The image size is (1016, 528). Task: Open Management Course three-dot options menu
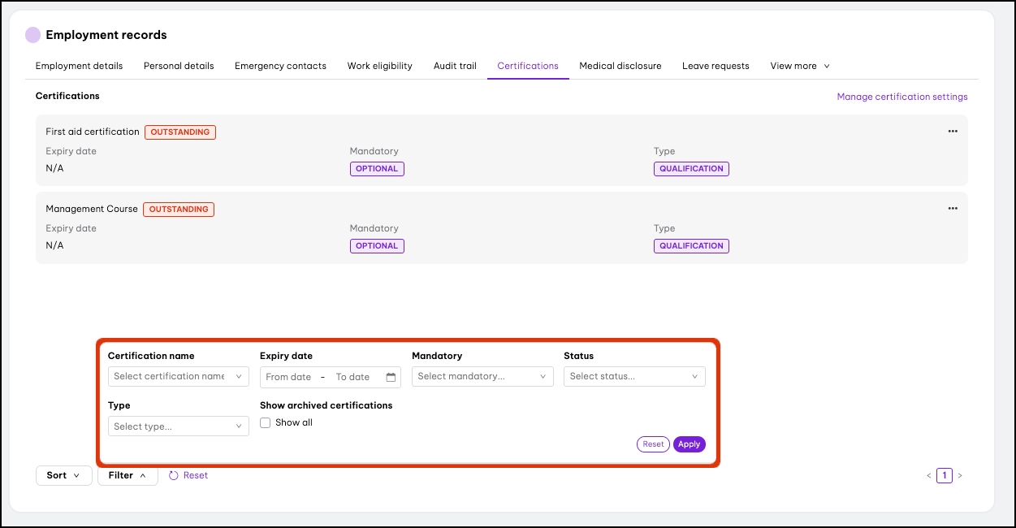953,209
